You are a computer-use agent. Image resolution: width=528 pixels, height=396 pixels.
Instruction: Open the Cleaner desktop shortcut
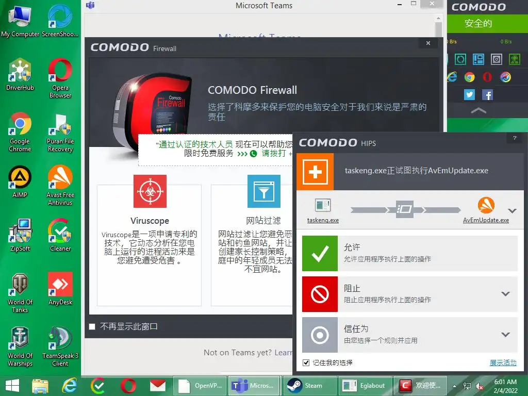60,235
